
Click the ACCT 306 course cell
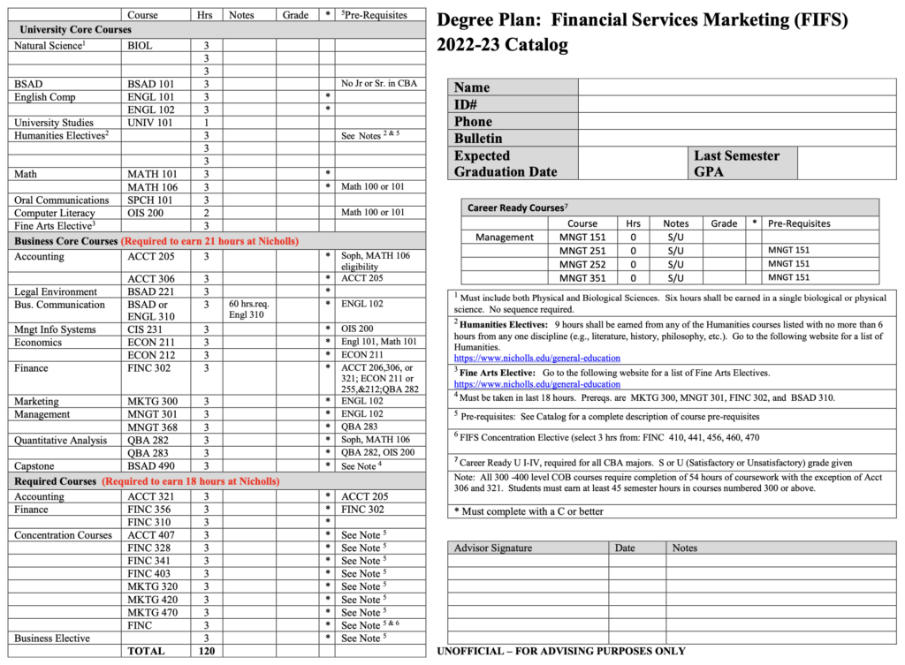156,278
